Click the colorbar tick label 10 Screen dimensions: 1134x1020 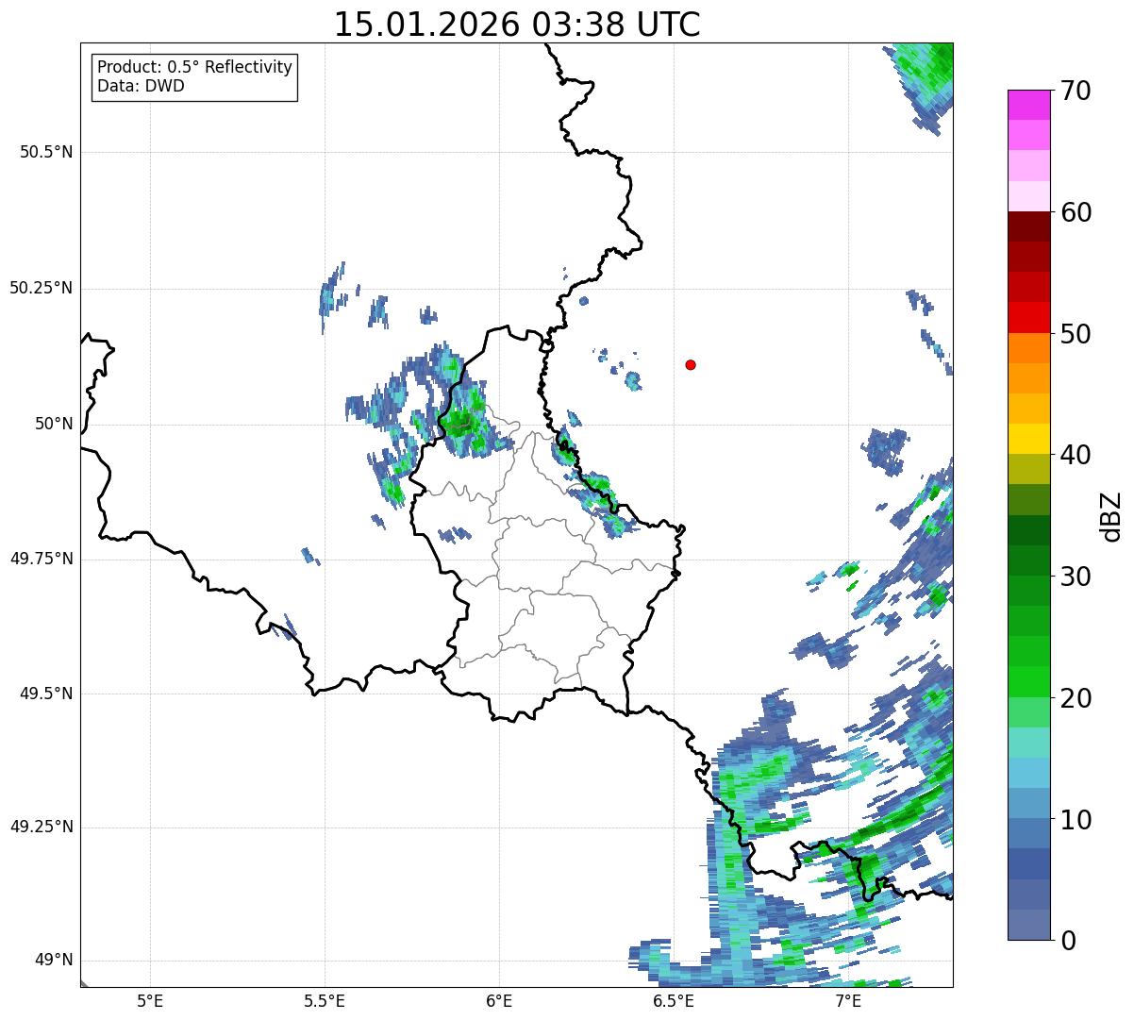pos(1076,819)
